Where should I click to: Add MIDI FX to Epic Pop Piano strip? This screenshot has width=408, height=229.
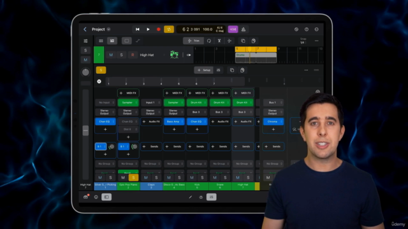point(128,93)
